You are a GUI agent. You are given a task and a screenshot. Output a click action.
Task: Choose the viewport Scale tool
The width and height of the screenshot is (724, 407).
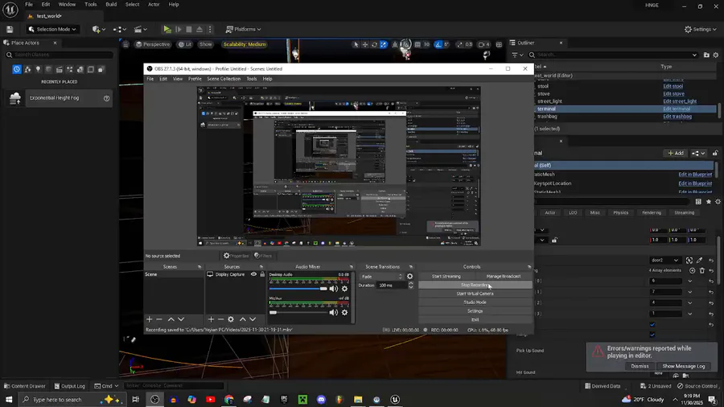tap(384, 44)
